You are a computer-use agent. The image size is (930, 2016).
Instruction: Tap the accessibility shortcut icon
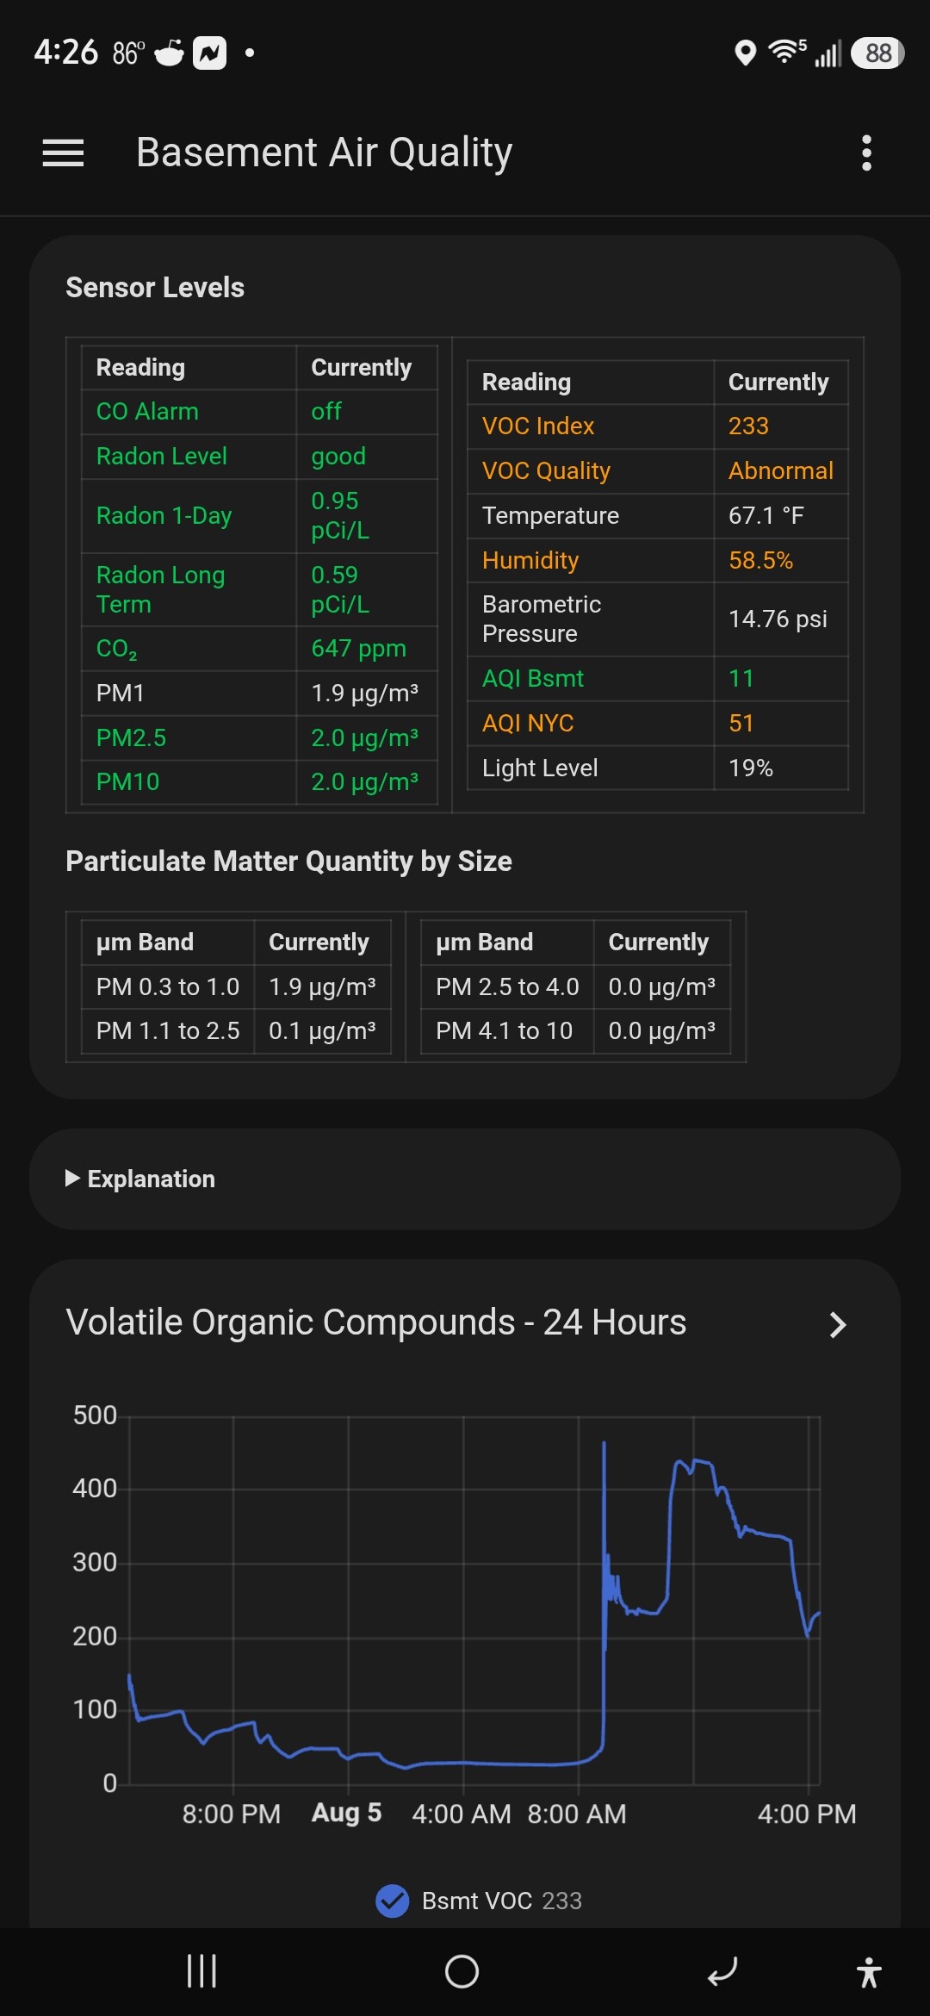point(869,1972)
